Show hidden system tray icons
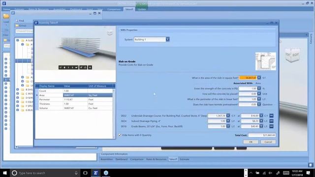This screenshot has width=315, height=177. click(x=251, y=173)
